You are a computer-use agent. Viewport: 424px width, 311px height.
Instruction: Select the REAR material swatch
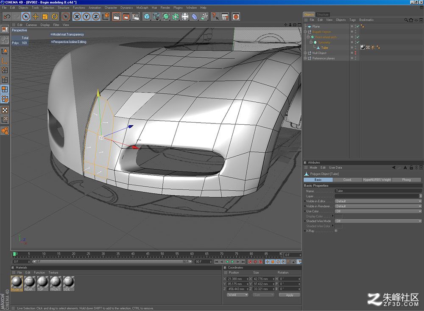click(x=29, y=283)
